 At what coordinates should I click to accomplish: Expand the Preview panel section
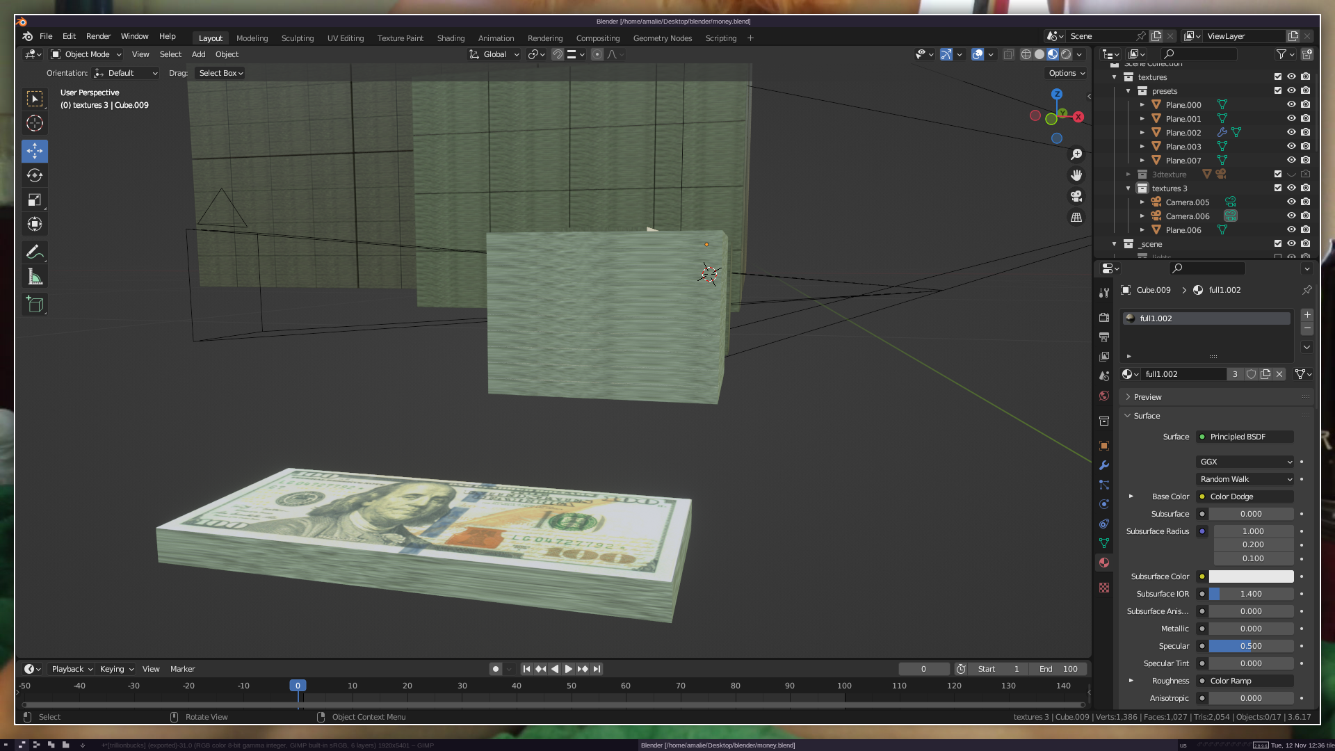(1147, 397)
